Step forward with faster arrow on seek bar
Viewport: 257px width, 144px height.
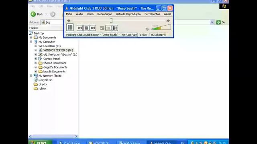point(168,20)
